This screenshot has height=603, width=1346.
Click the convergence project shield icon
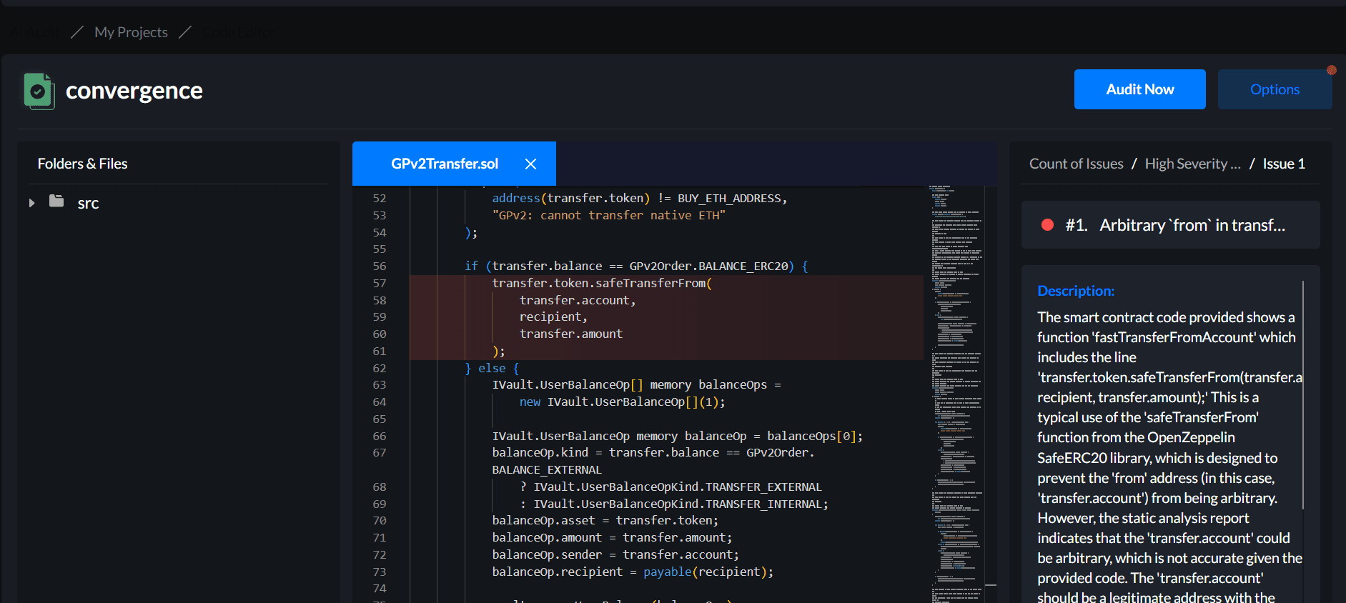tap(39, 91)
